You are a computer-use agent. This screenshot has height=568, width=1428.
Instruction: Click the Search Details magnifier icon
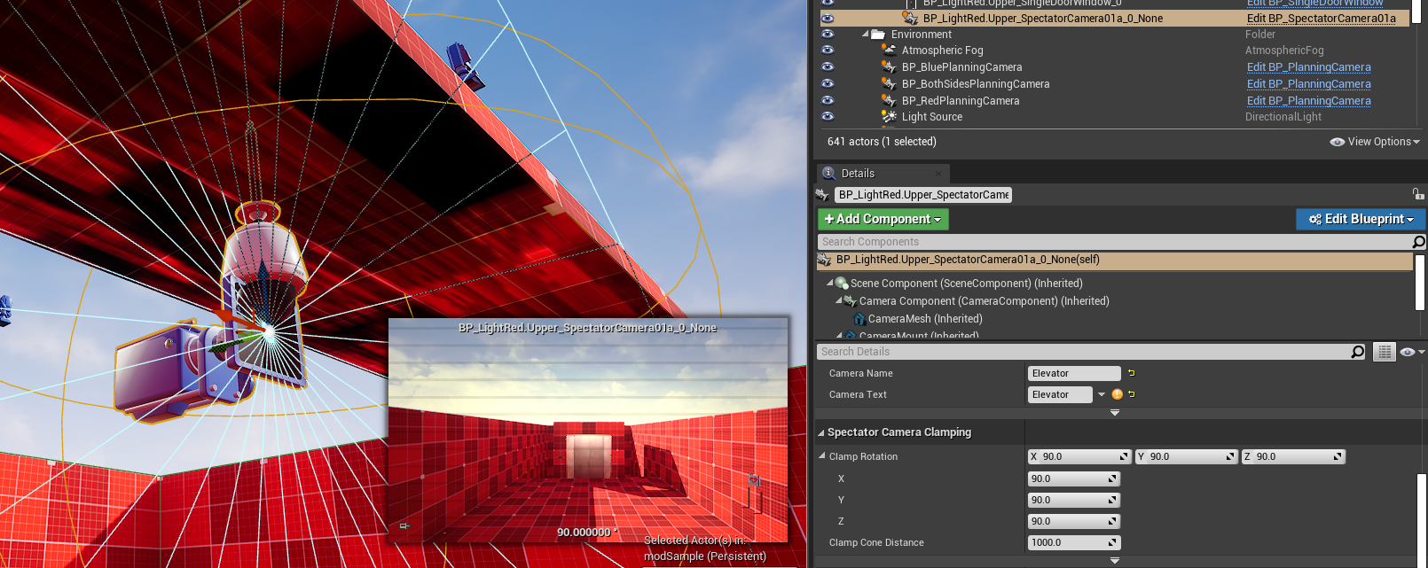pyautogui.click(x=1357, y=352)
